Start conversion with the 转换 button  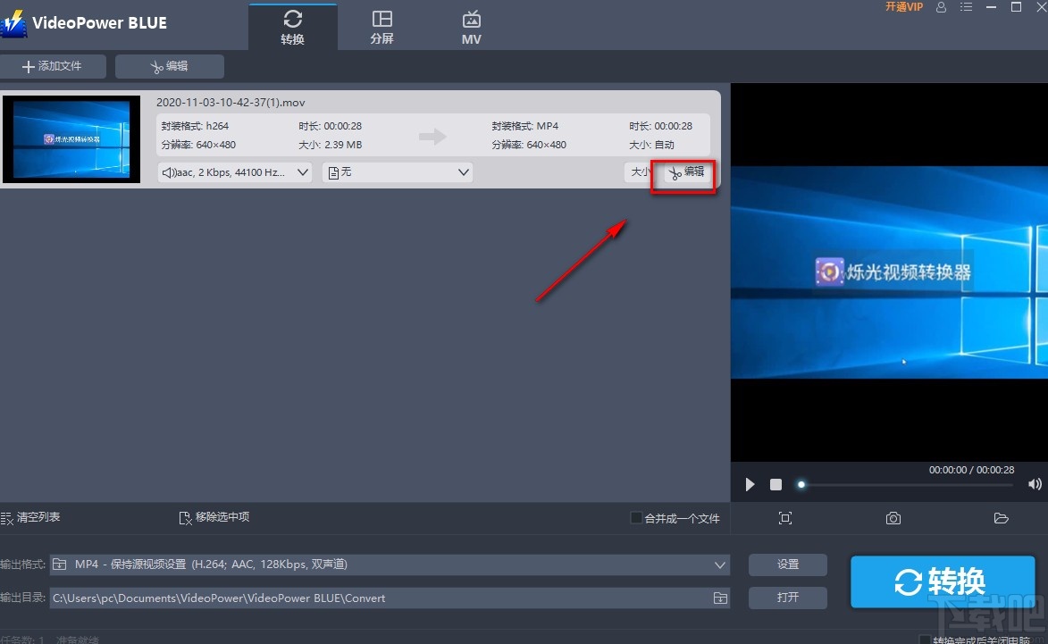point(943,581)
